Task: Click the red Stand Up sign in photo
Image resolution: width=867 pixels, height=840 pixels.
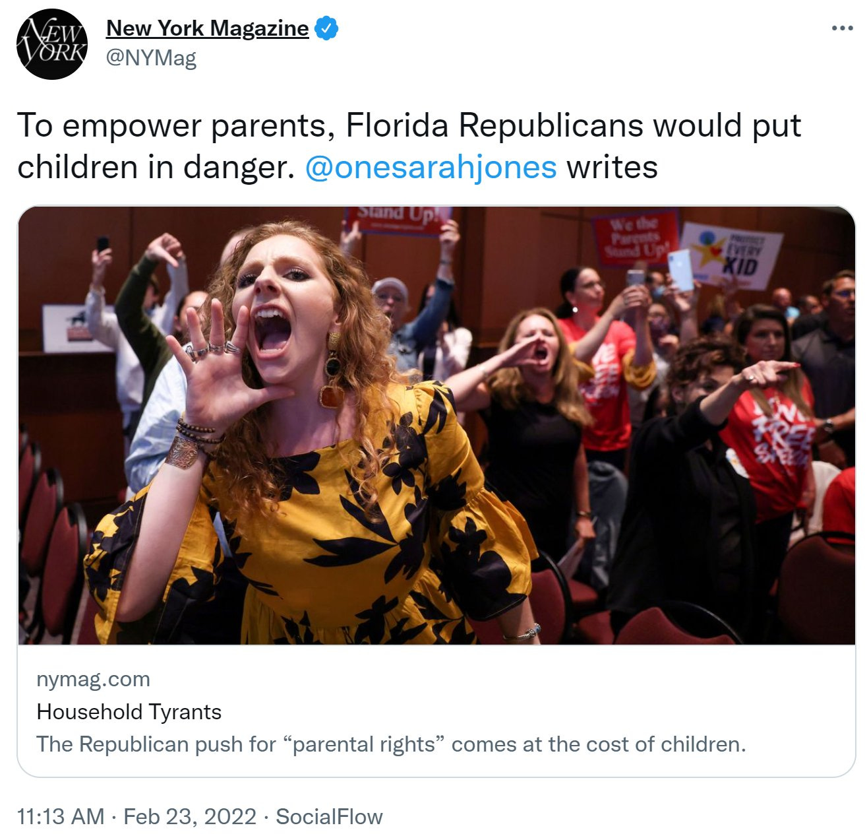Action: tap(398, 218)
